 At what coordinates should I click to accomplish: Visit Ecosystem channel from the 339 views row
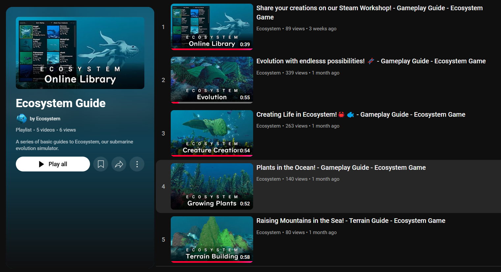[x=269, y=73]
